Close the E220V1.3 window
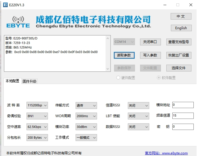Screen dimensions: 198x156 [x=191, y=5]
